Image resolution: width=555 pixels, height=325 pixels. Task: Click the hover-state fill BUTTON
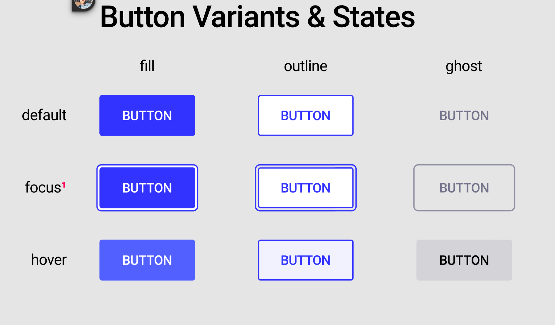(147, 260)
